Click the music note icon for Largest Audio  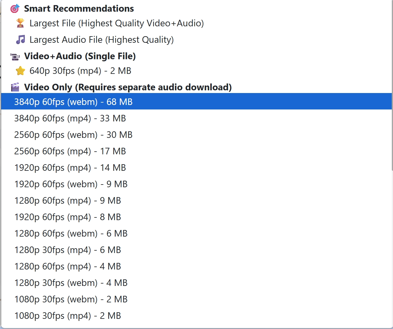pyautogui.click(x=20, y=39)
